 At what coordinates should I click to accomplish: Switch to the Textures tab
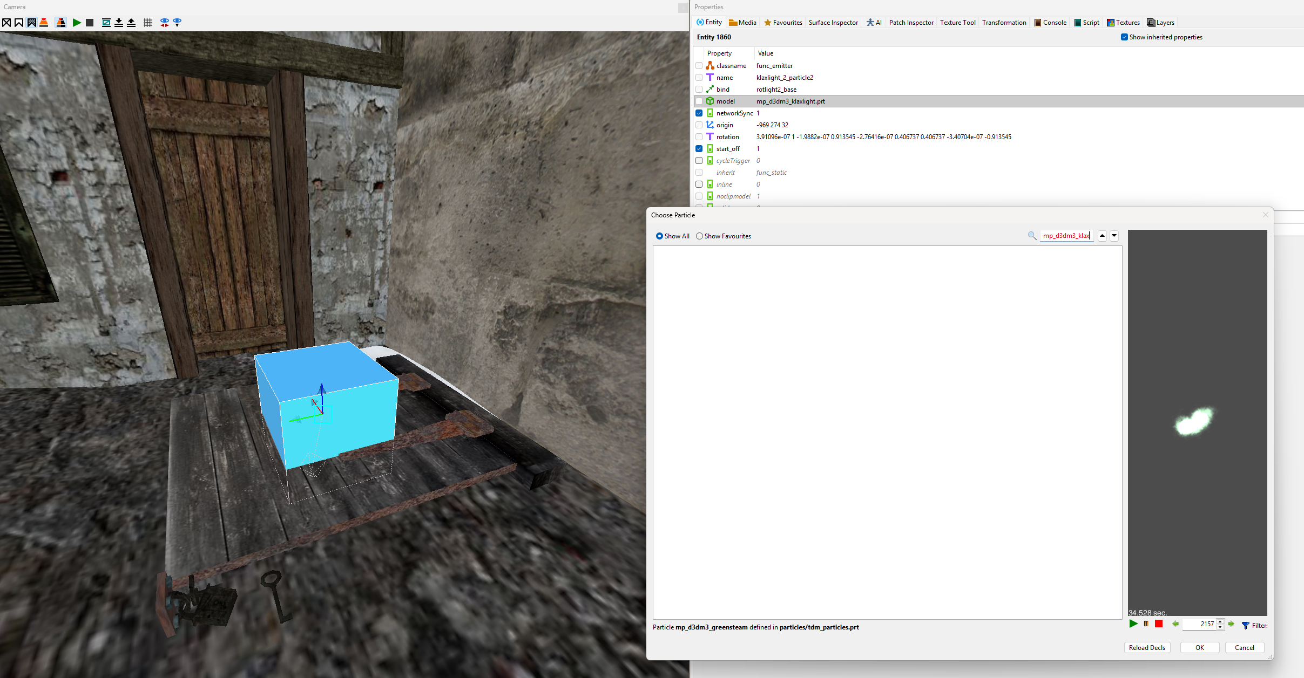[x=1124, y=23]
